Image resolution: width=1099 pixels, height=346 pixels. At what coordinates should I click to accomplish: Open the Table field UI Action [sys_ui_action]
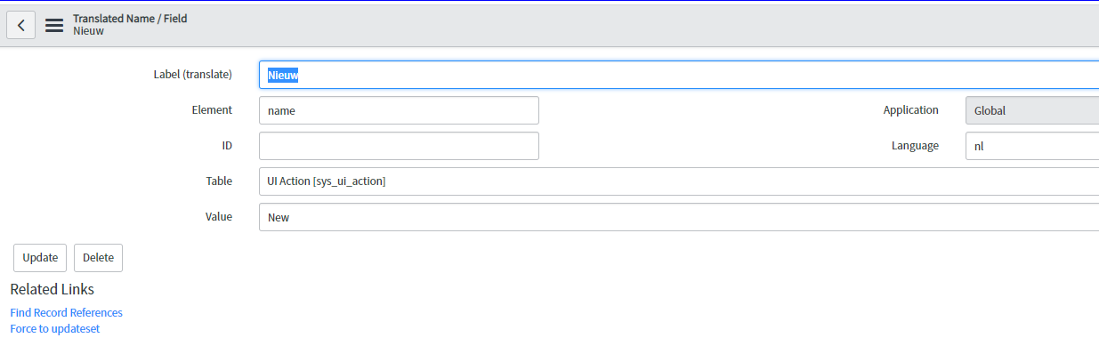point(679,181)
